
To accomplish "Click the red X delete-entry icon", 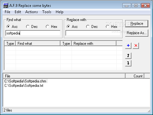I will click(x=136, y=45).
